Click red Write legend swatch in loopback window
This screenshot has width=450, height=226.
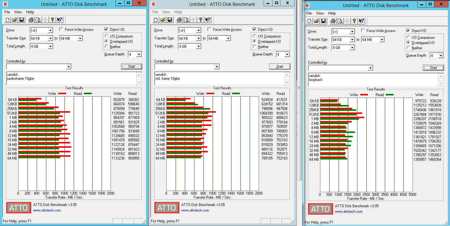point(364,95)
